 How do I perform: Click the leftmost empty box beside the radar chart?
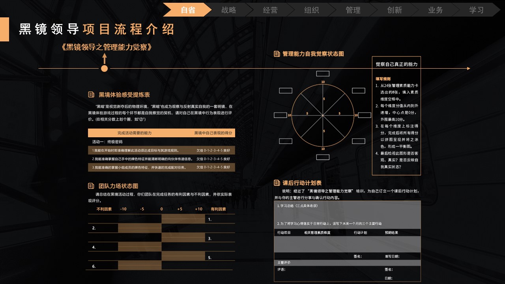pos(281,115)
